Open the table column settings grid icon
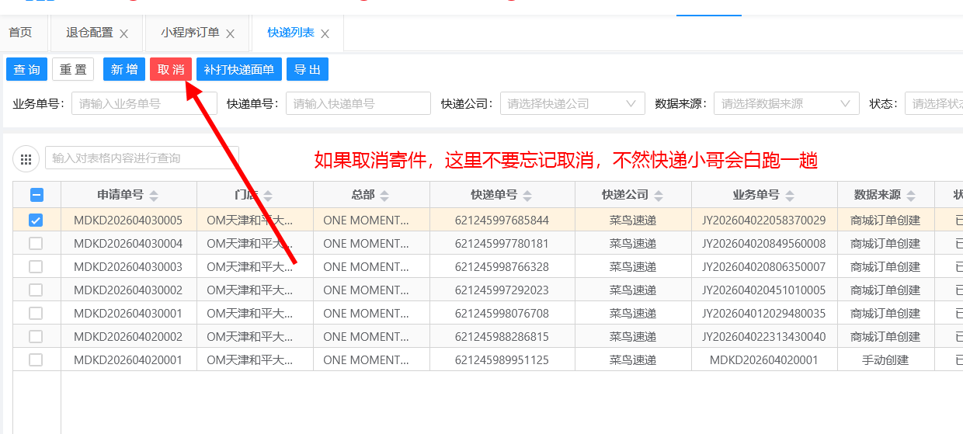The width and height of the screenshot is (963, 434). coord(26,159)
